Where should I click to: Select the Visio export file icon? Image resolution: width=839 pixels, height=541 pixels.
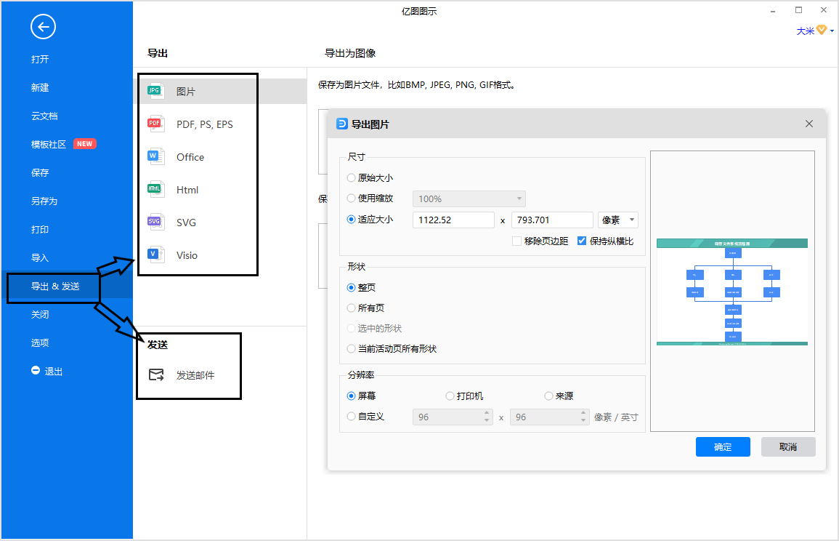tap(155, 255)
